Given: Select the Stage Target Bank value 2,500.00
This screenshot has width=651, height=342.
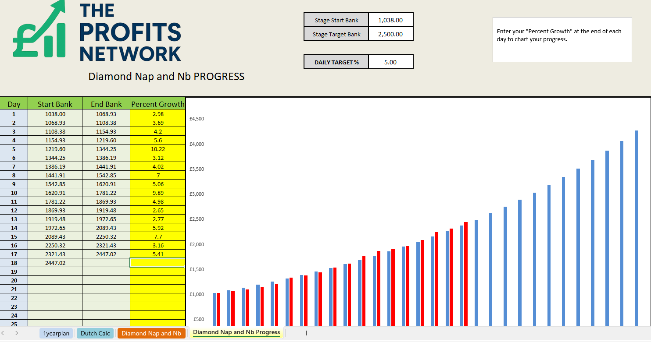Looking at the screenshot, I should [x=390, y=34].
